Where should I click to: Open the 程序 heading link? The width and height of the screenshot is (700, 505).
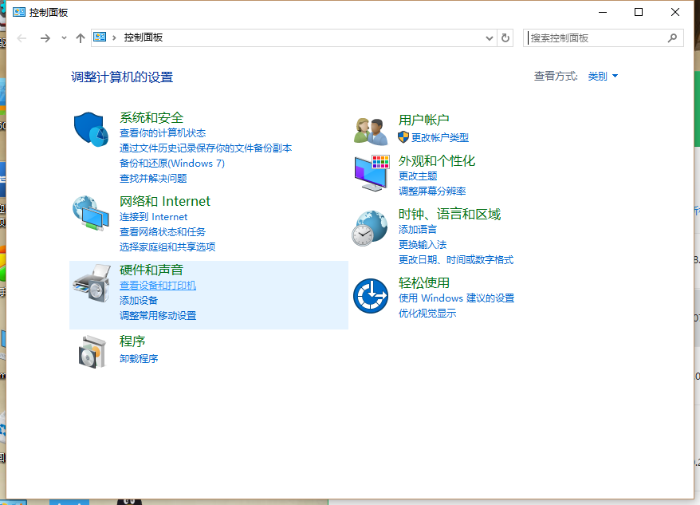click(132, 341)
